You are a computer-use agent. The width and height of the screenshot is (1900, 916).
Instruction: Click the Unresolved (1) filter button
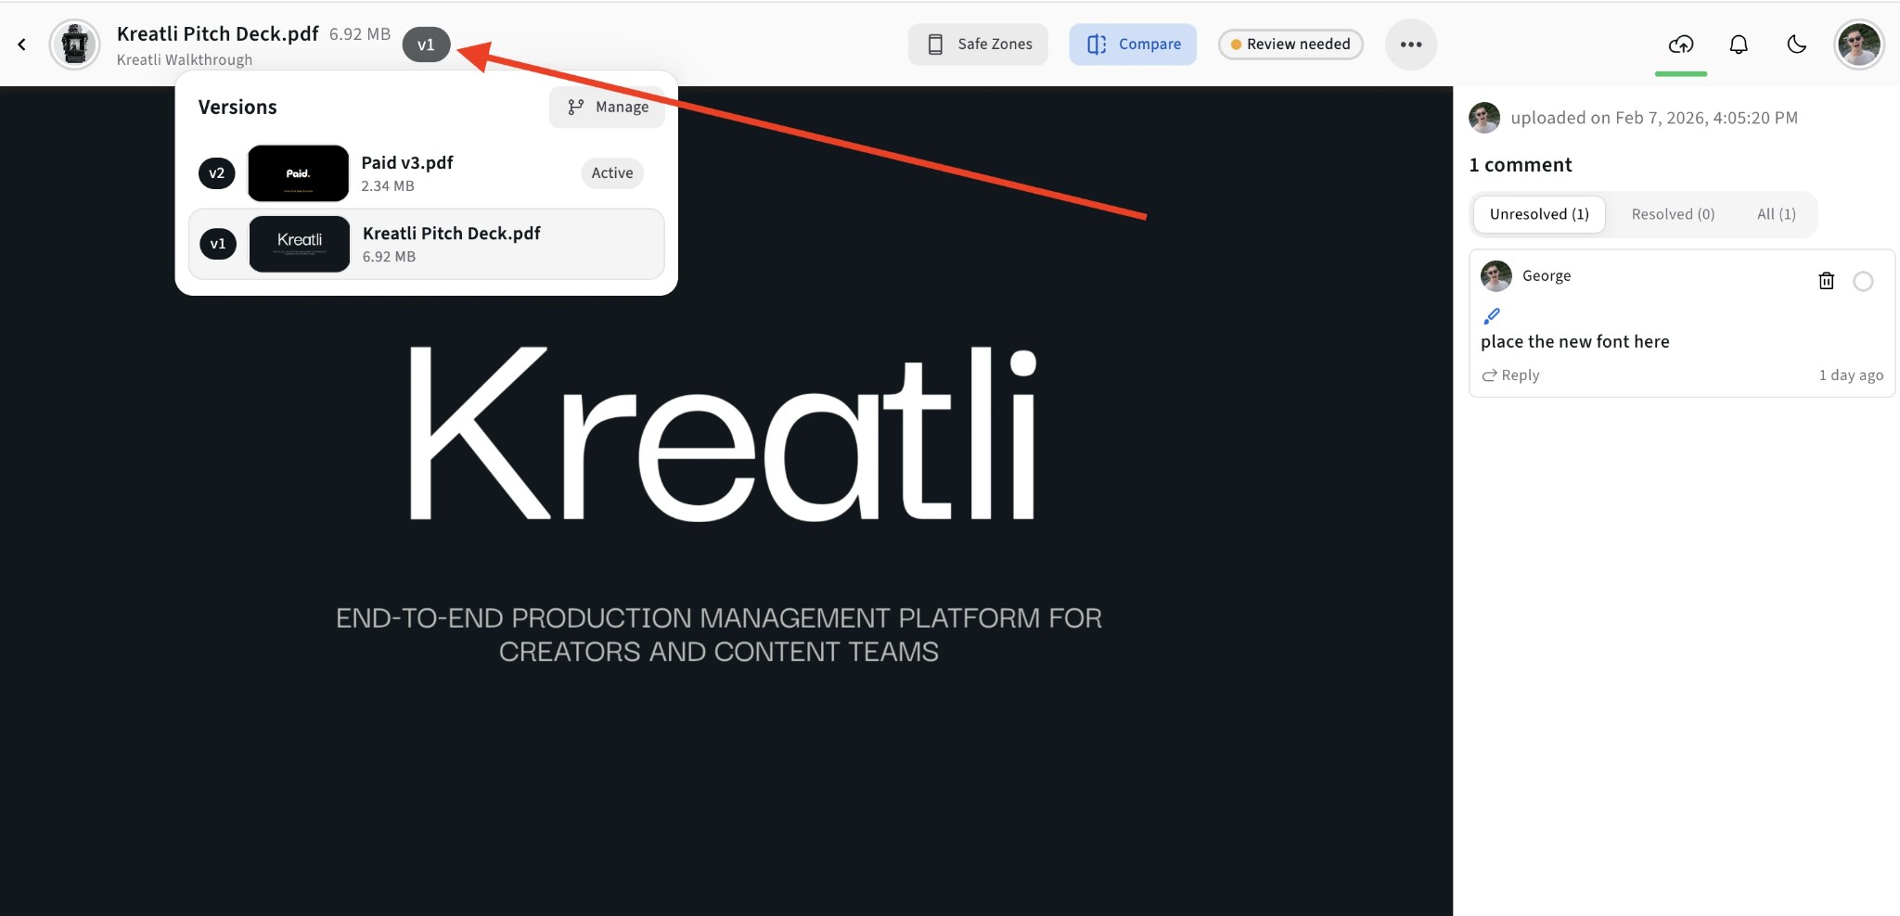1538,213
